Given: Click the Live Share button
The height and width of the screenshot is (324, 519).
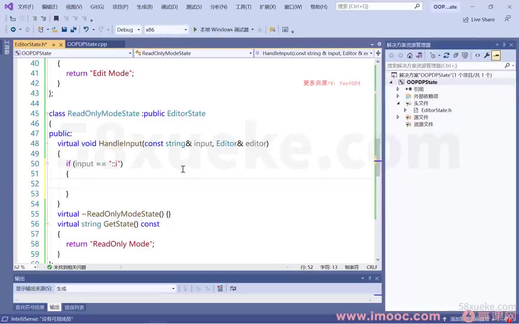Looking at the screenshot, I should [x=478, y=19].
